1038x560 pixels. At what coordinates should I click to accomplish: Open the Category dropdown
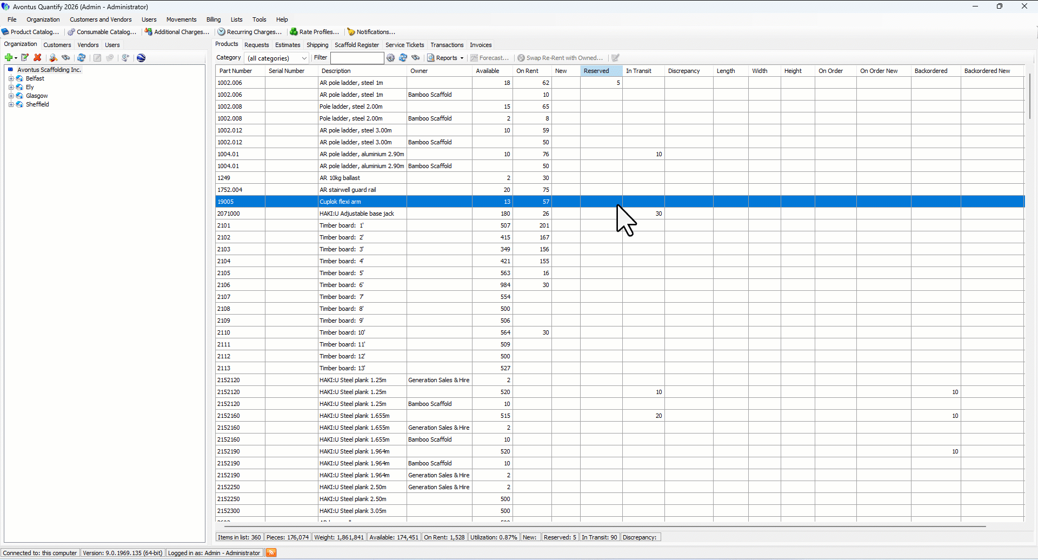(x=277, y=58)
